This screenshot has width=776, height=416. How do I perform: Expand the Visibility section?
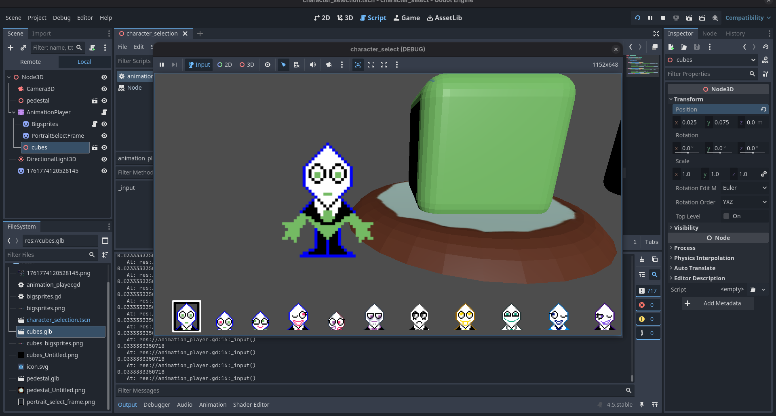click(686, 228)
